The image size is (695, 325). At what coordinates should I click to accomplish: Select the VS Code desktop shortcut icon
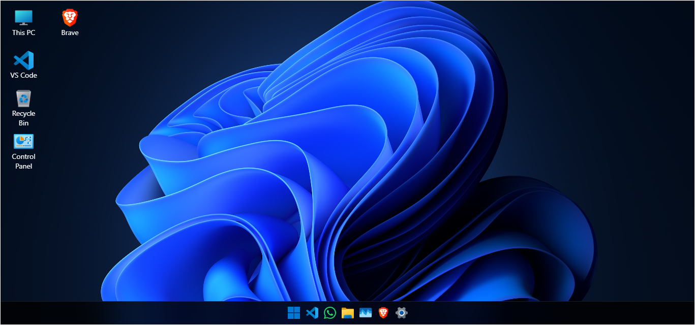(x=23, y=60)
